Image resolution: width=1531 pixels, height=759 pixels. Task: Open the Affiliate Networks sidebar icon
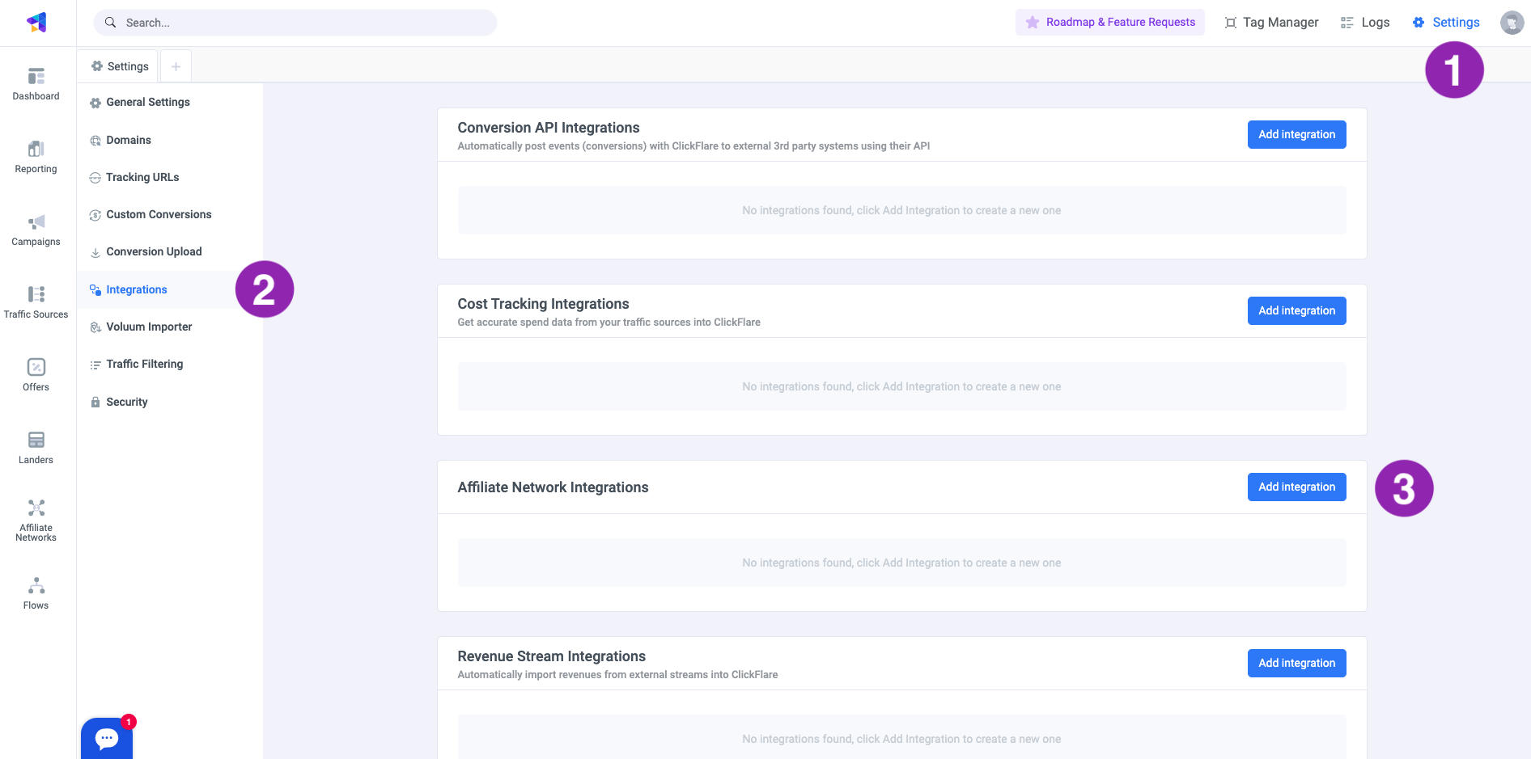[36, 508]
